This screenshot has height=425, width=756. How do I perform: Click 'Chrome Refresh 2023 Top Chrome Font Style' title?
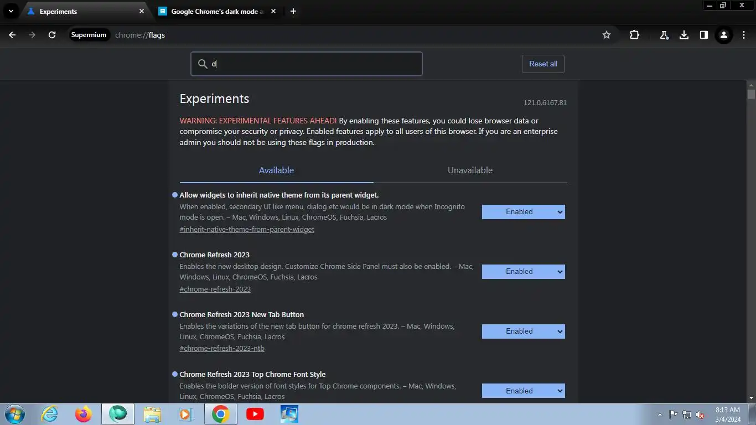[252, 374]
